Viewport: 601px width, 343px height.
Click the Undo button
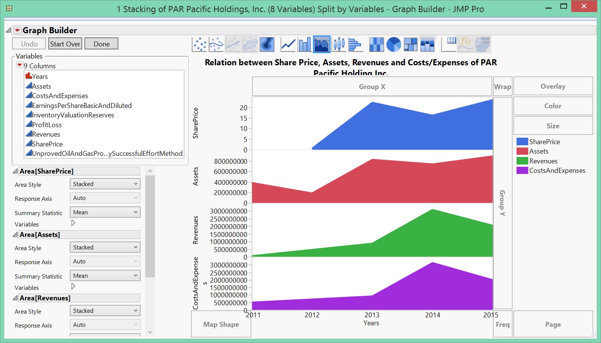[29, 44]
